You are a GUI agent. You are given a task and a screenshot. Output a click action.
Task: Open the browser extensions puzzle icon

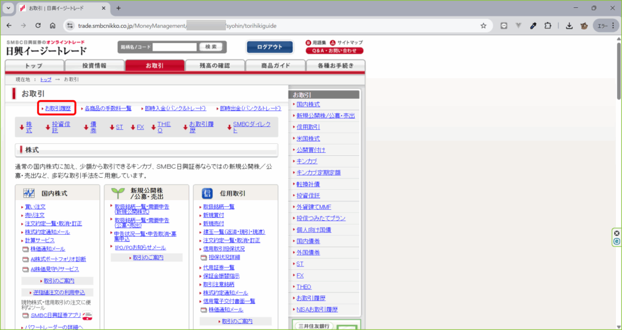[548, 25]
